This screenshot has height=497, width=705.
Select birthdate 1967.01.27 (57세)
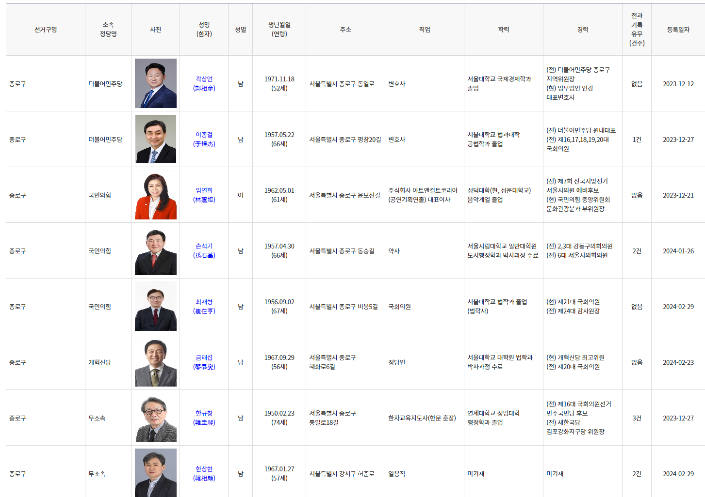pos(279,473)
